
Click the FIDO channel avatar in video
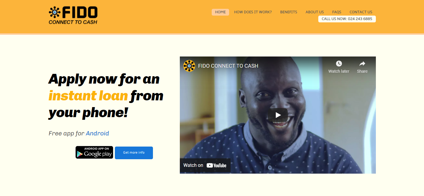pyautogui.click(x=189, y=66)
